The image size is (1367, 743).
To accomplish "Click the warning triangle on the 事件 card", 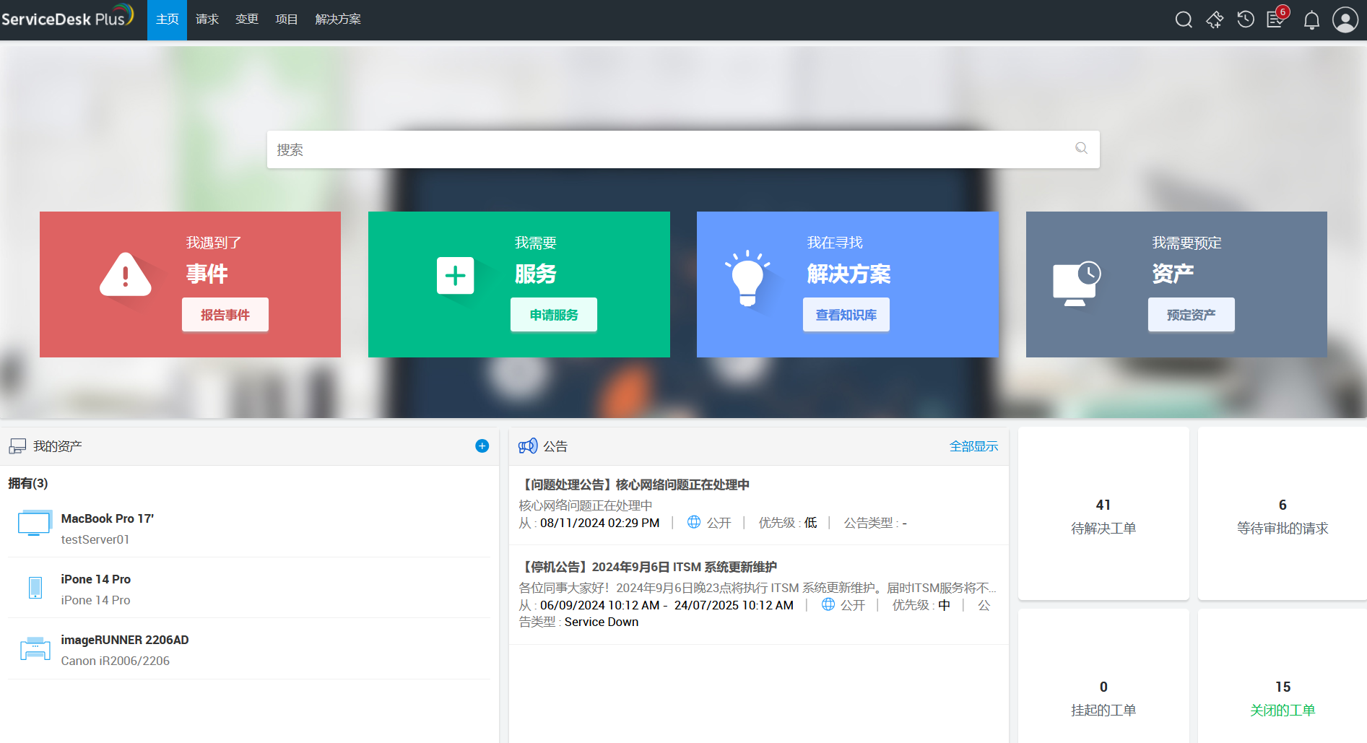I will 126,274.
